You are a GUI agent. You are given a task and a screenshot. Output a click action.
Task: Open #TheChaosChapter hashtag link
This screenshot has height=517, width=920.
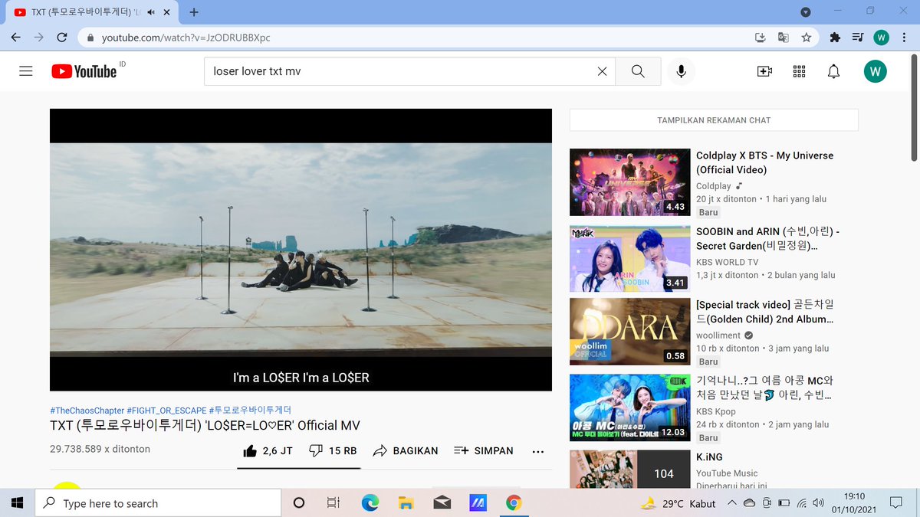pyautogui.click(x=87, y=411)
